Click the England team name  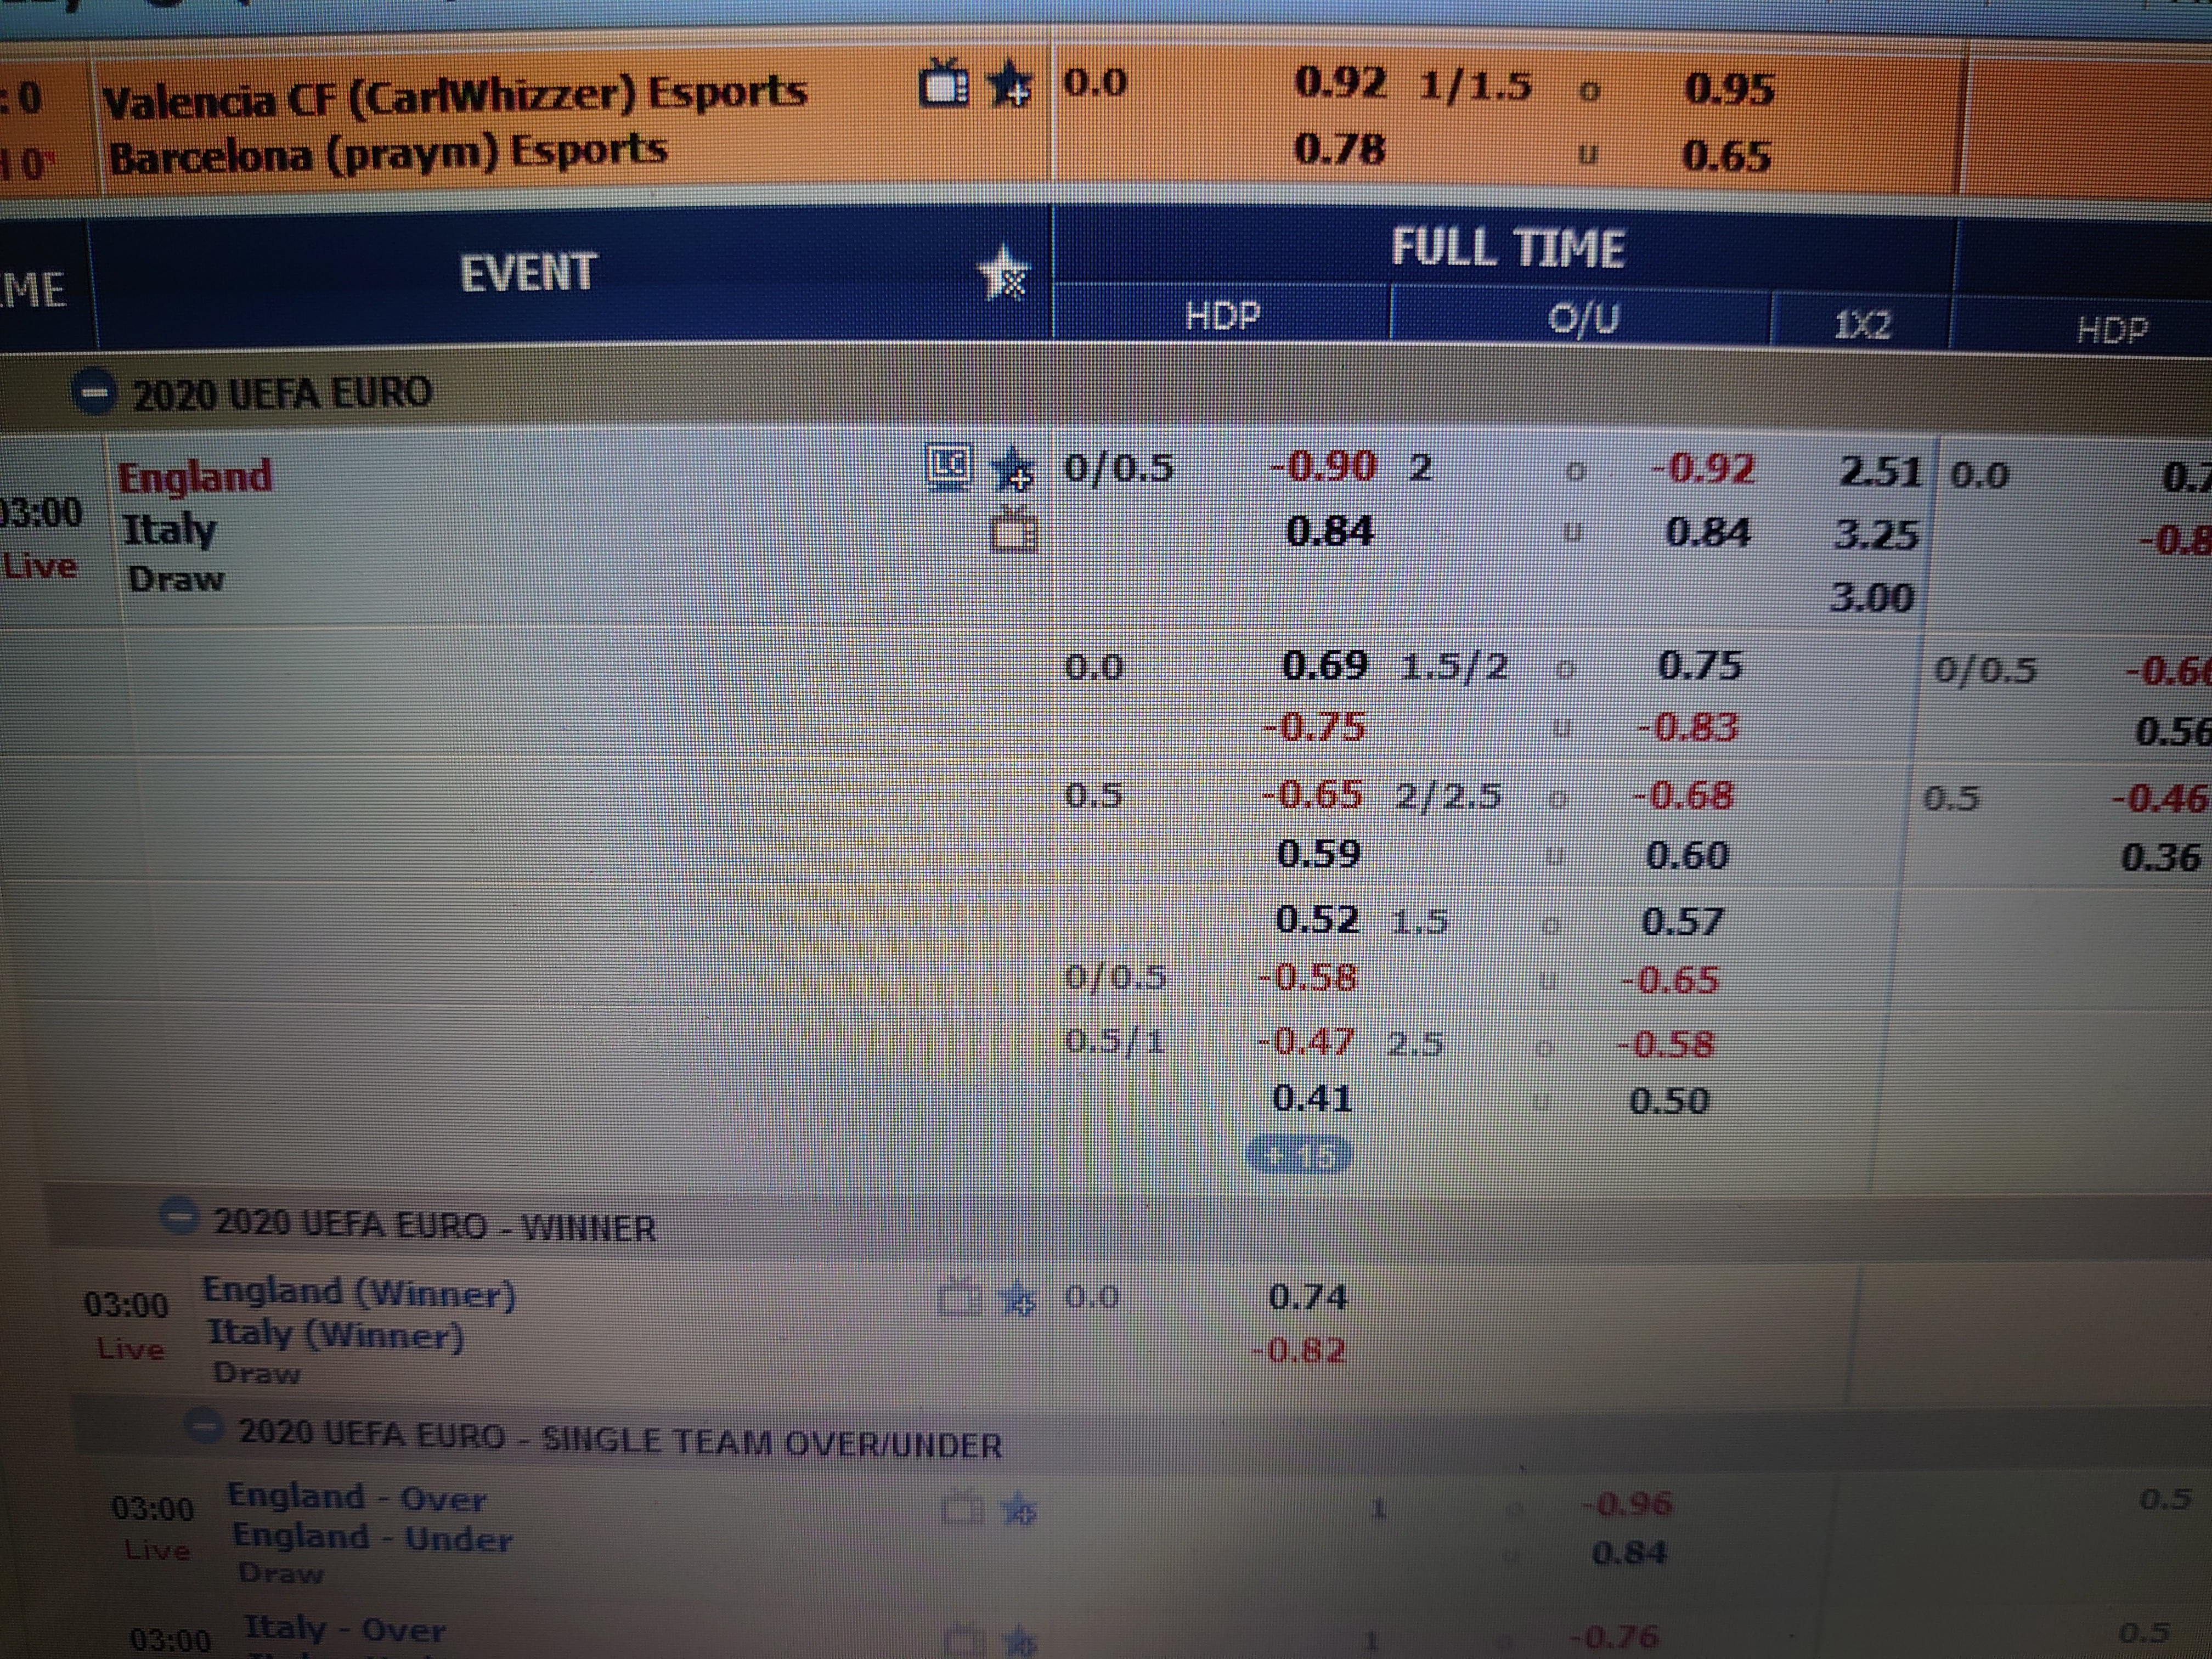tap(195, 476)
